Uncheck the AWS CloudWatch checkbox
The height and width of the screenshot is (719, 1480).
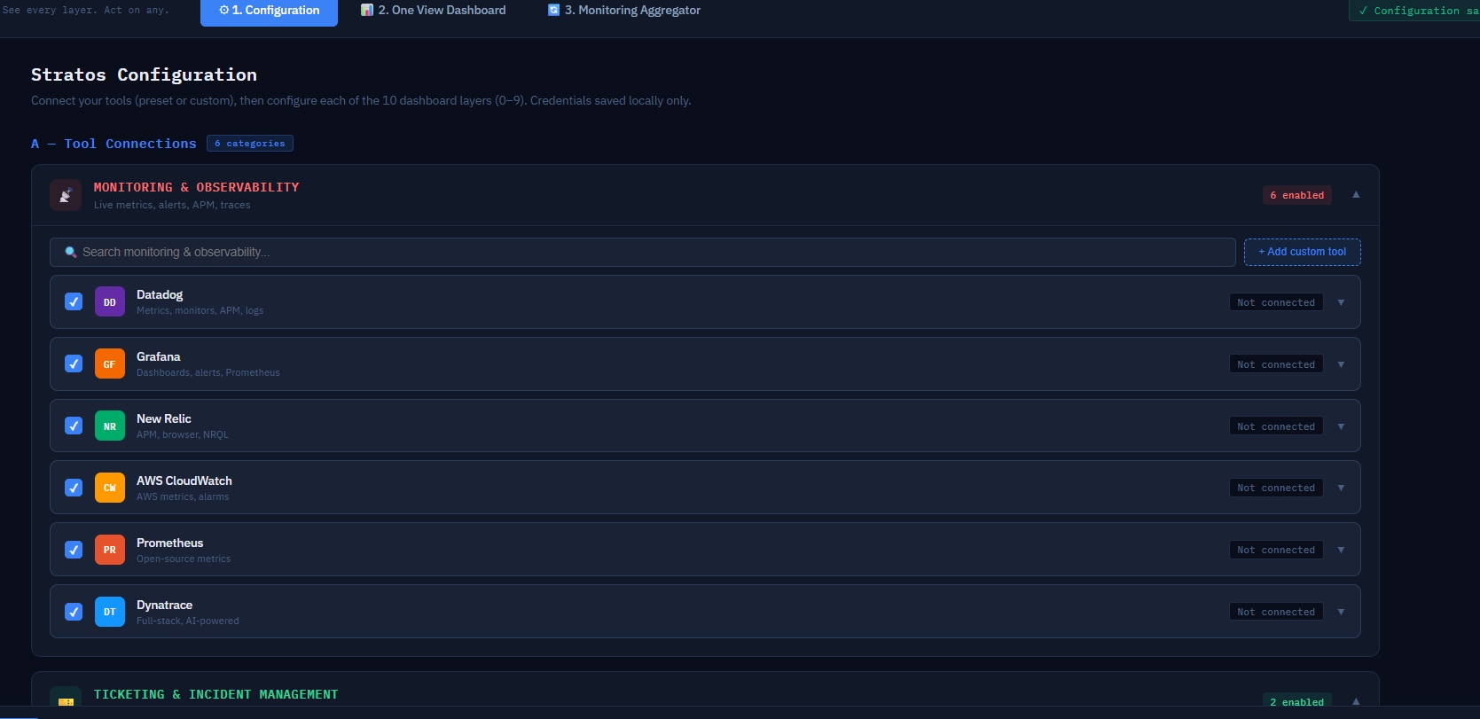[x=74, y=488]
